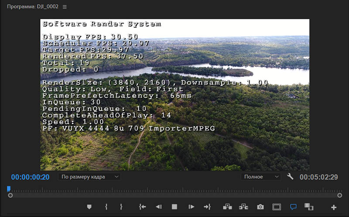Open the Полное playback resolution dropdown
Viewport: 349px width, 217px height.
(261, 177)
